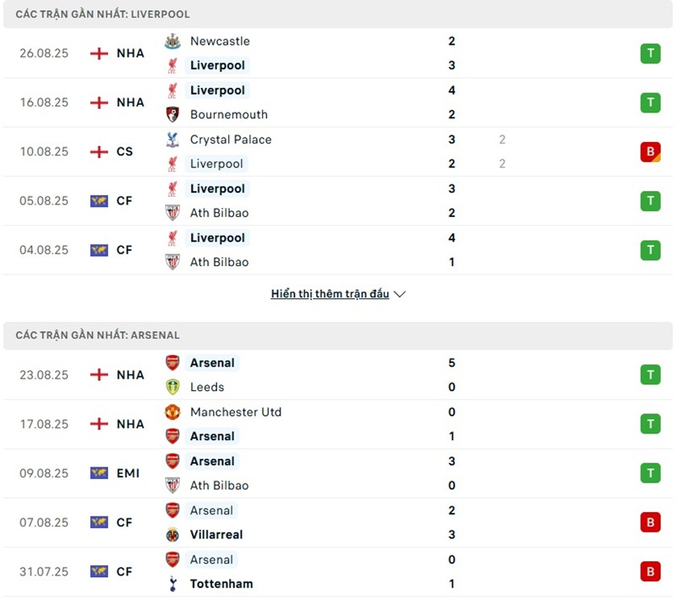Open the "Hiển thị thêm trận đấu" link

pyautogui.click(x=330, y=294)
